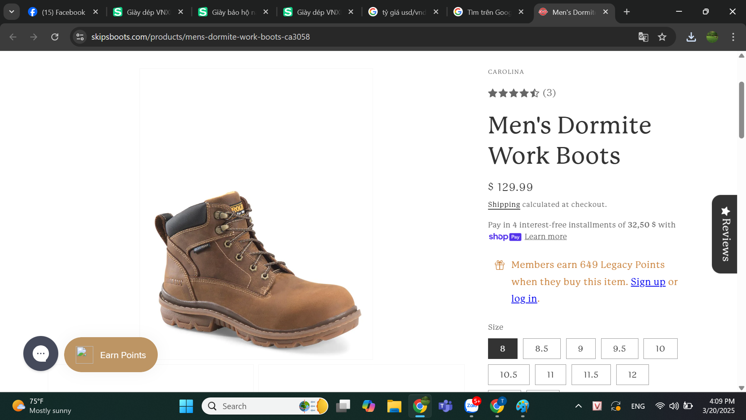Open Task View on the taskbar
The width and height of the screenshot is (746, 420).
[343, 406]
